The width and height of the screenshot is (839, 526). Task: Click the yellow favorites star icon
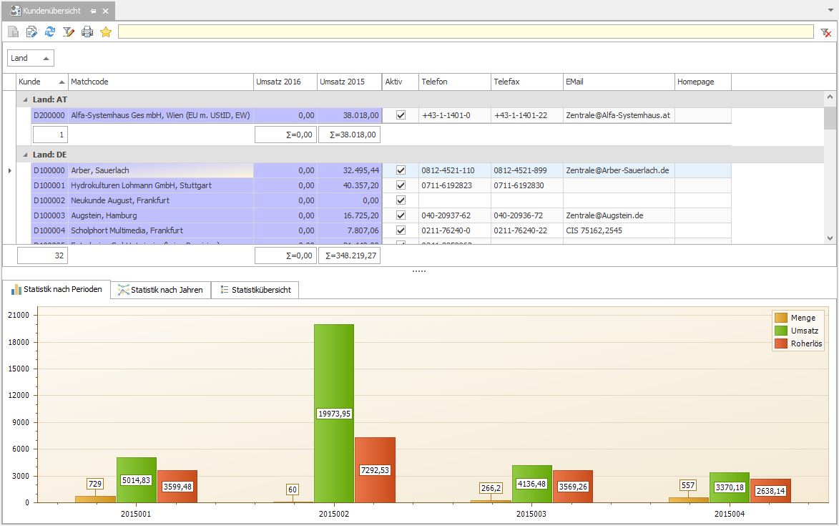click(x=106, y=32)
